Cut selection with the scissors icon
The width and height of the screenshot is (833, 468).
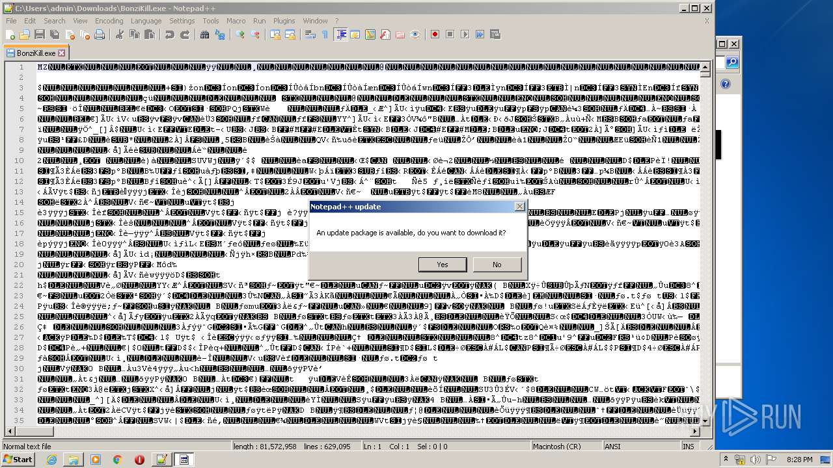pyautogui.click(x=119, y=34)
